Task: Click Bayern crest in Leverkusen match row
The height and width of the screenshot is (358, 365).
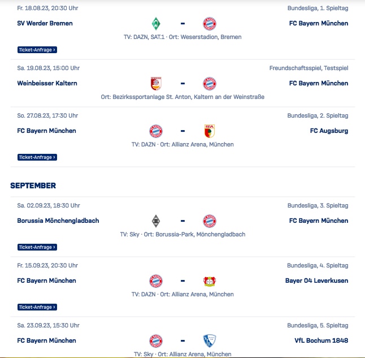Action: click(x=156, y=281)
